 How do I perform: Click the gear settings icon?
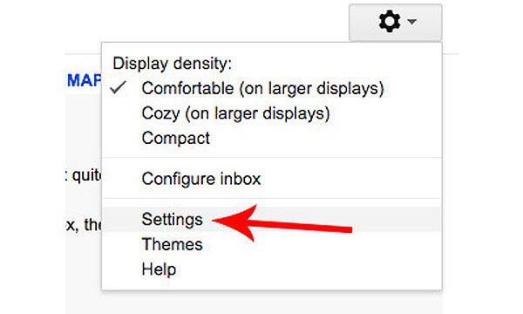click(390, 21)
